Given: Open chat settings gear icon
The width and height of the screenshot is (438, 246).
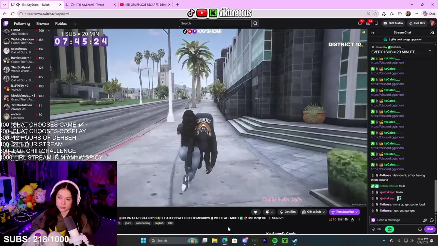Looking at the screenshot, I should coord(420,229).
